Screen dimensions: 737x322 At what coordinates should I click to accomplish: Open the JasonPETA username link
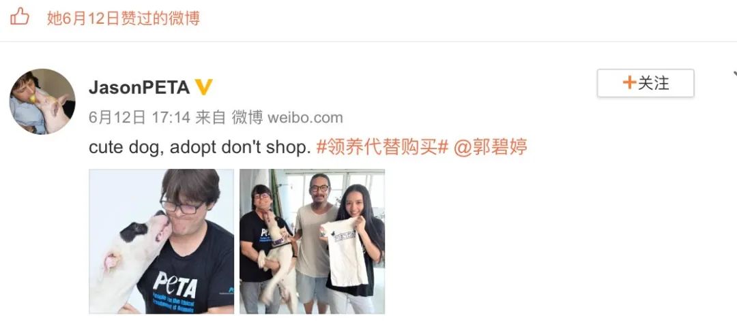(139, 87)
